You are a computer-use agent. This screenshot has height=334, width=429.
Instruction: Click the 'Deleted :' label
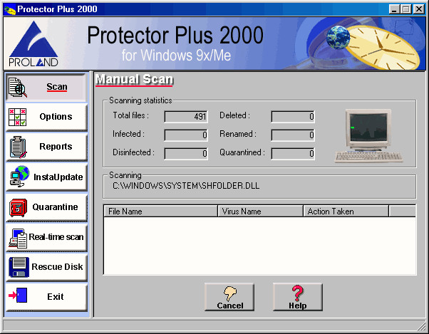[x=234, y=115]
